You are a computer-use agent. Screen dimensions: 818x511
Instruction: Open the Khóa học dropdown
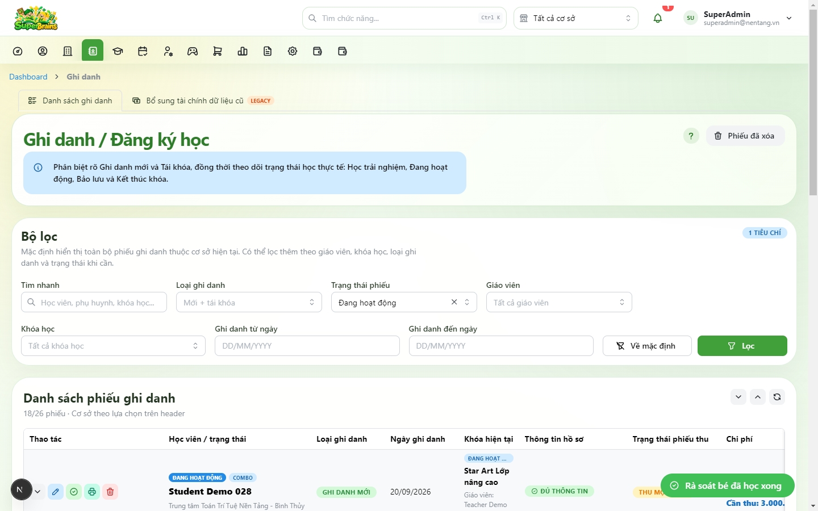(113, 346)
